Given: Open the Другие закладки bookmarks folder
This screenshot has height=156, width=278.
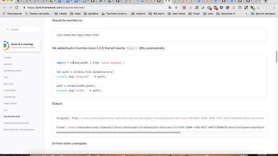Looking at the screenshot, I should [x=263, y=13].
